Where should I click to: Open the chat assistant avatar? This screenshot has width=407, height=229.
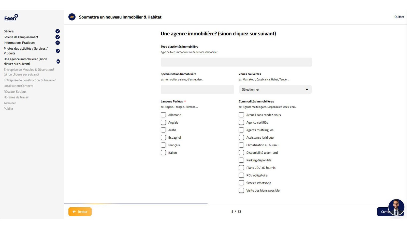pos(396,207)
